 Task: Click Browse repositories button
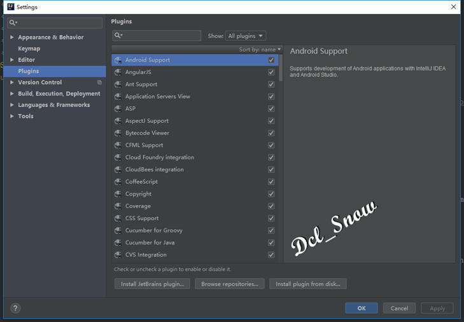coord(230,284)
